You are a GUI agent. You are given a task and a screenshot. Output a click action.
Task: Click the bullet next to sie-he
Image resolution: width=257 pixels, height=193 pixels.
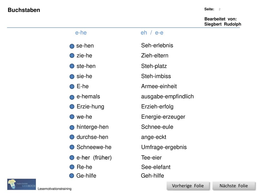click(x=72, y=77)
